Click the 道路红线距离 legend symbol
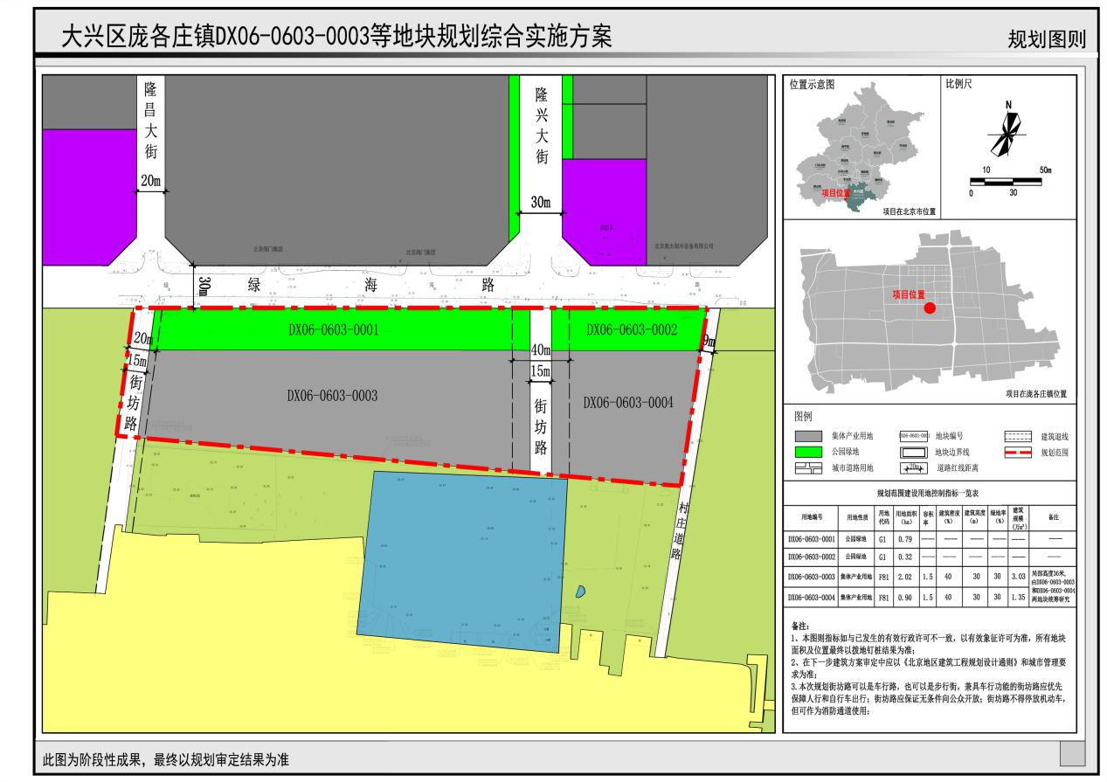1107x782 pixels. [913, 469]
